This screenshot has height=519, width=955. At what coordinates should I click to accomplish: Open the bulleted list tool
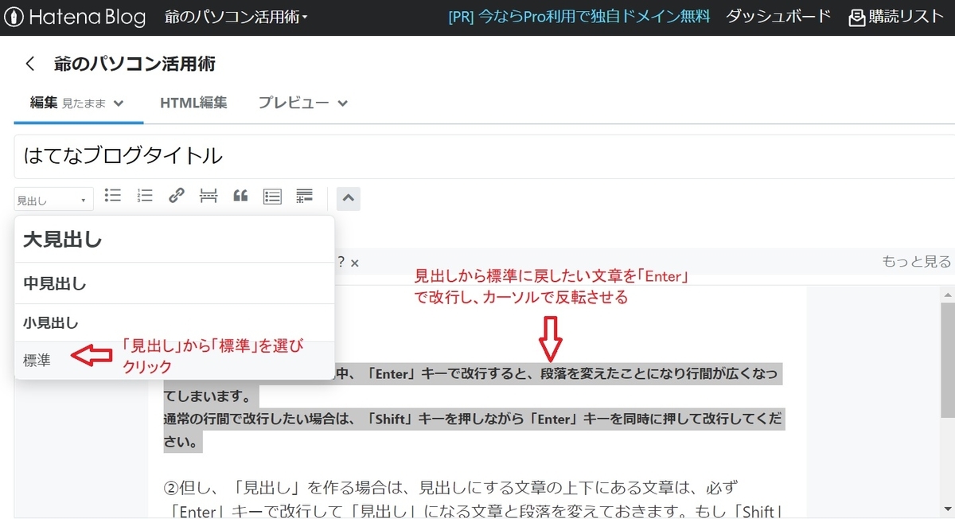112,196
